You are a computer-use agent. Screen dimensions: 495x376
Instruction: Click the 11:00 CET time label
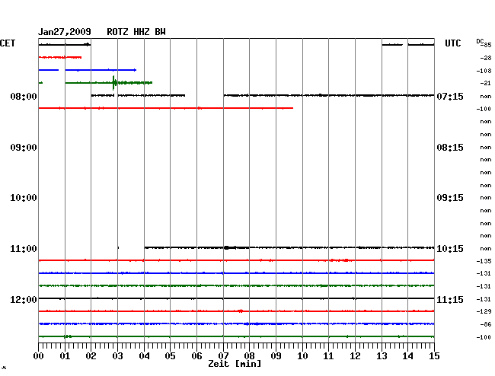(24, 249)
